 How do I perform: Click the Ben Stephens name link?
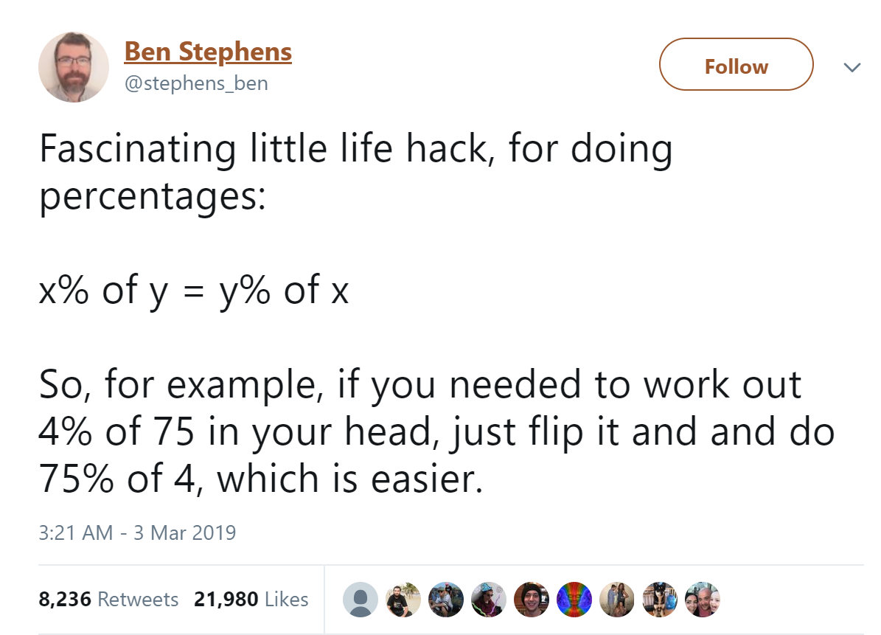(208, 52)
